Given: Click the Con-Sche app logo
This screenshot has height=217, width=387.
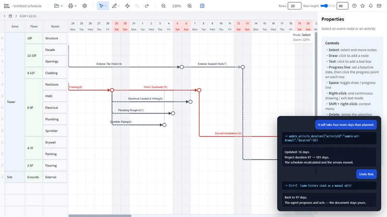Looking at the screenshot, I should (7, 6).
